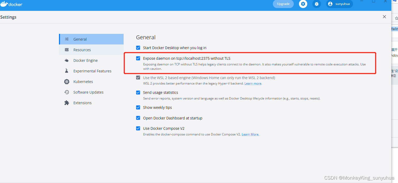Open the Docker whale logo home
This screenshot has width=398, height=183.
click(x=11, y=4)
